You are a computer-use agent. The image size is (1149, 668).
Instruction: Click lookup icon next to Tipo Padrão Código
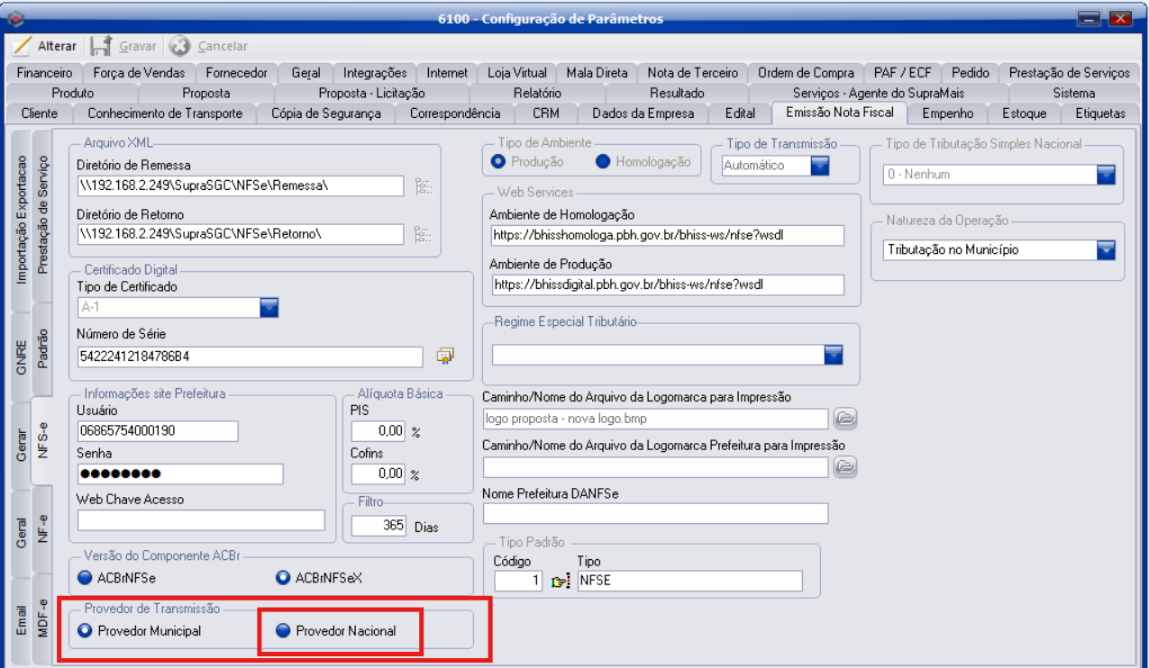click(x=561, y=582)
